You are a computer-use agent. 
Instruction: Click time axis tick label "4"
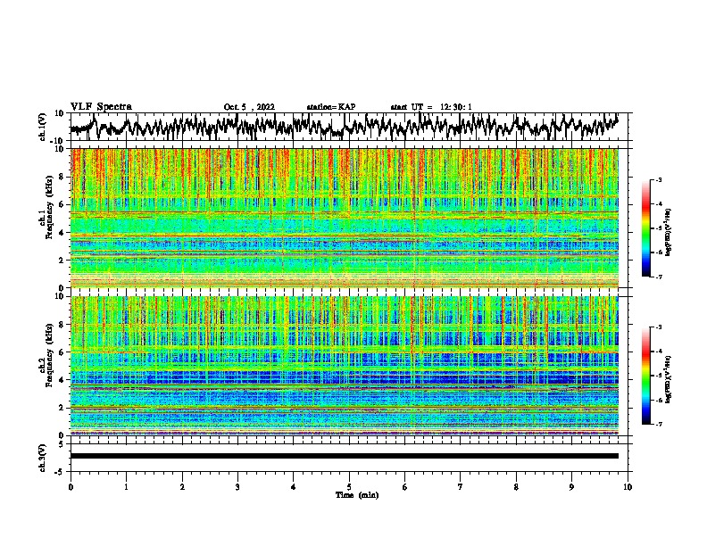294,487
